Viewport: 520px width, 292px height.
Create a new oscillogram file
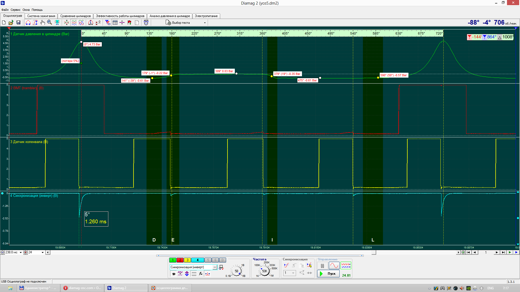point(4,23)
